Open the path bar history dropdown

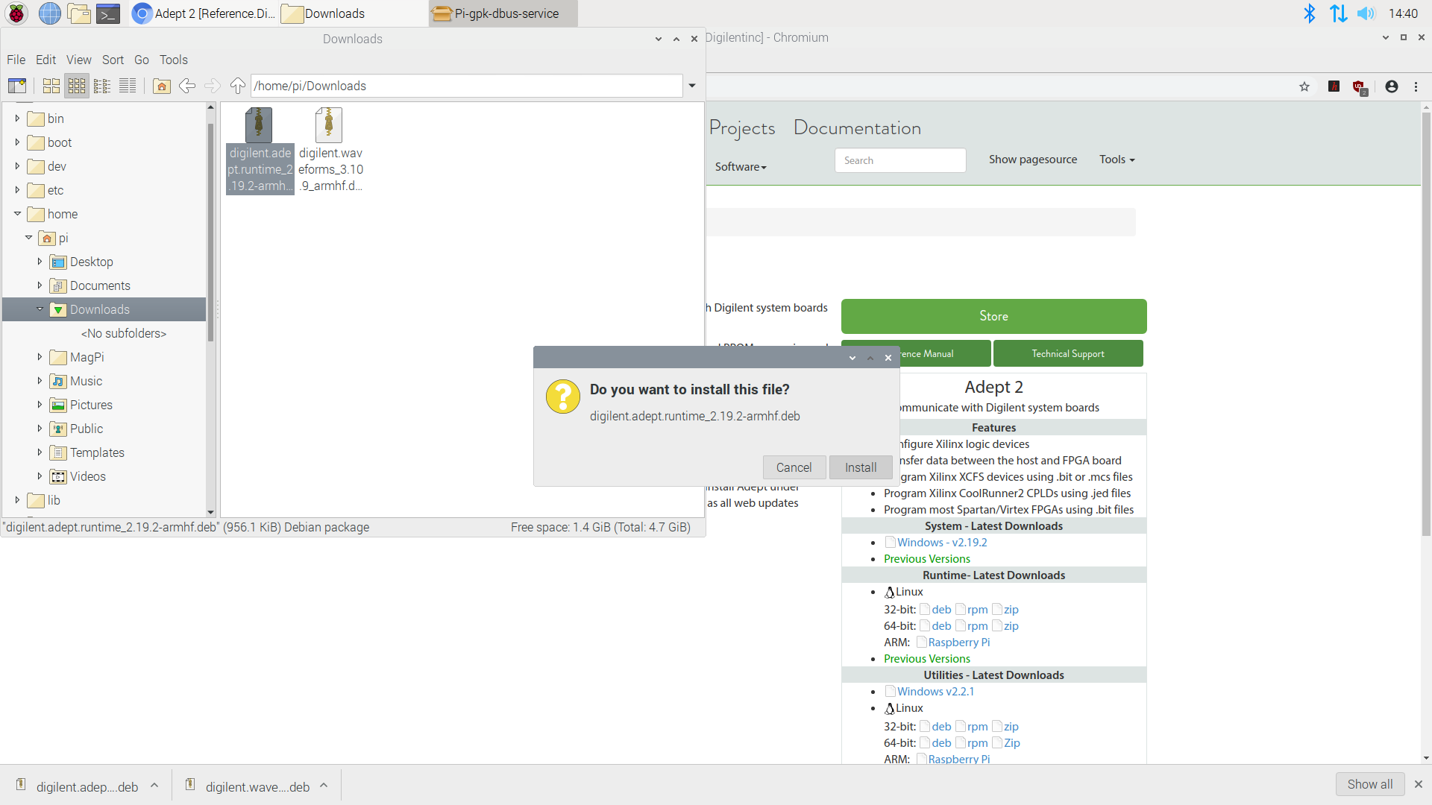[x=692, y=86]
